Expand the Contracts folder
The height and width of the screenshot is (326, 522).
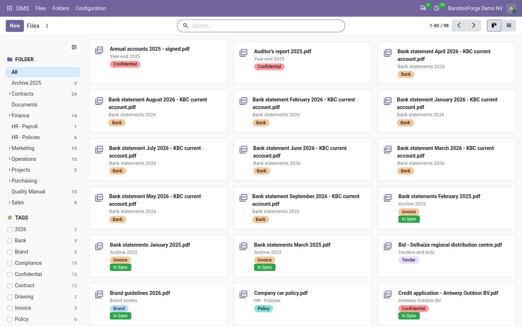coord(9,94)
